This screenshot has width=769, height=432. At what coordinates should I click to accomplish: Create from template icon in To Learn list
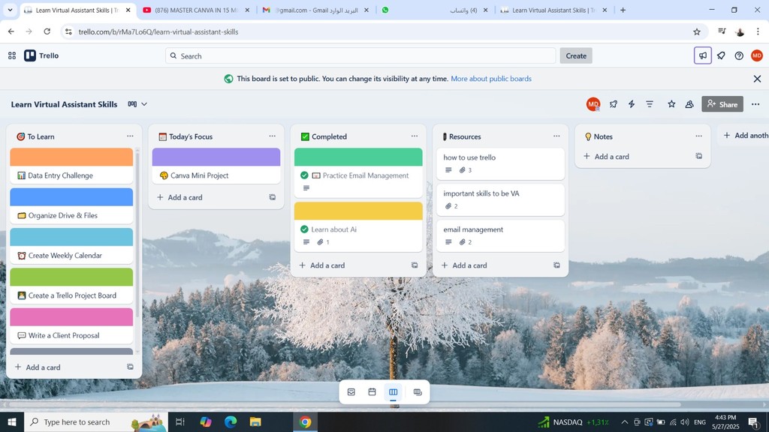click(x=130, y=367)
